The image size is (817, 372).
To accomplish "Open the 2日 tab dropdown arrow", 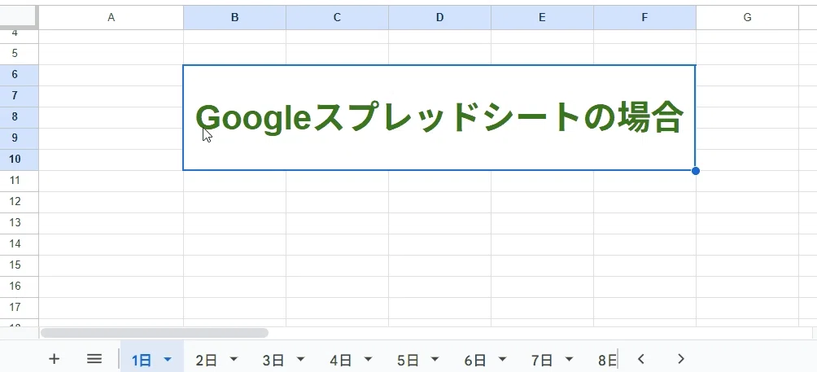I will [x=234, y=360].
